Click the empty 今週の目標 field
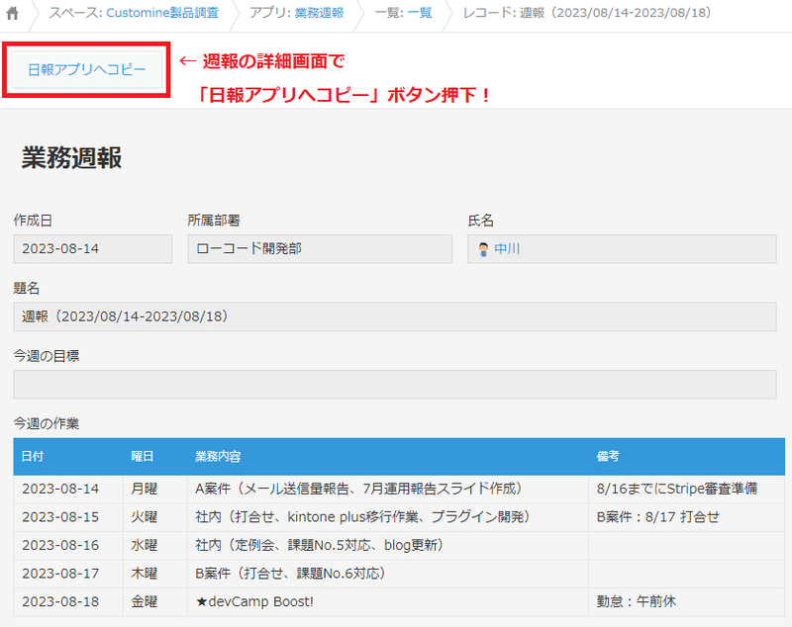 394,385
